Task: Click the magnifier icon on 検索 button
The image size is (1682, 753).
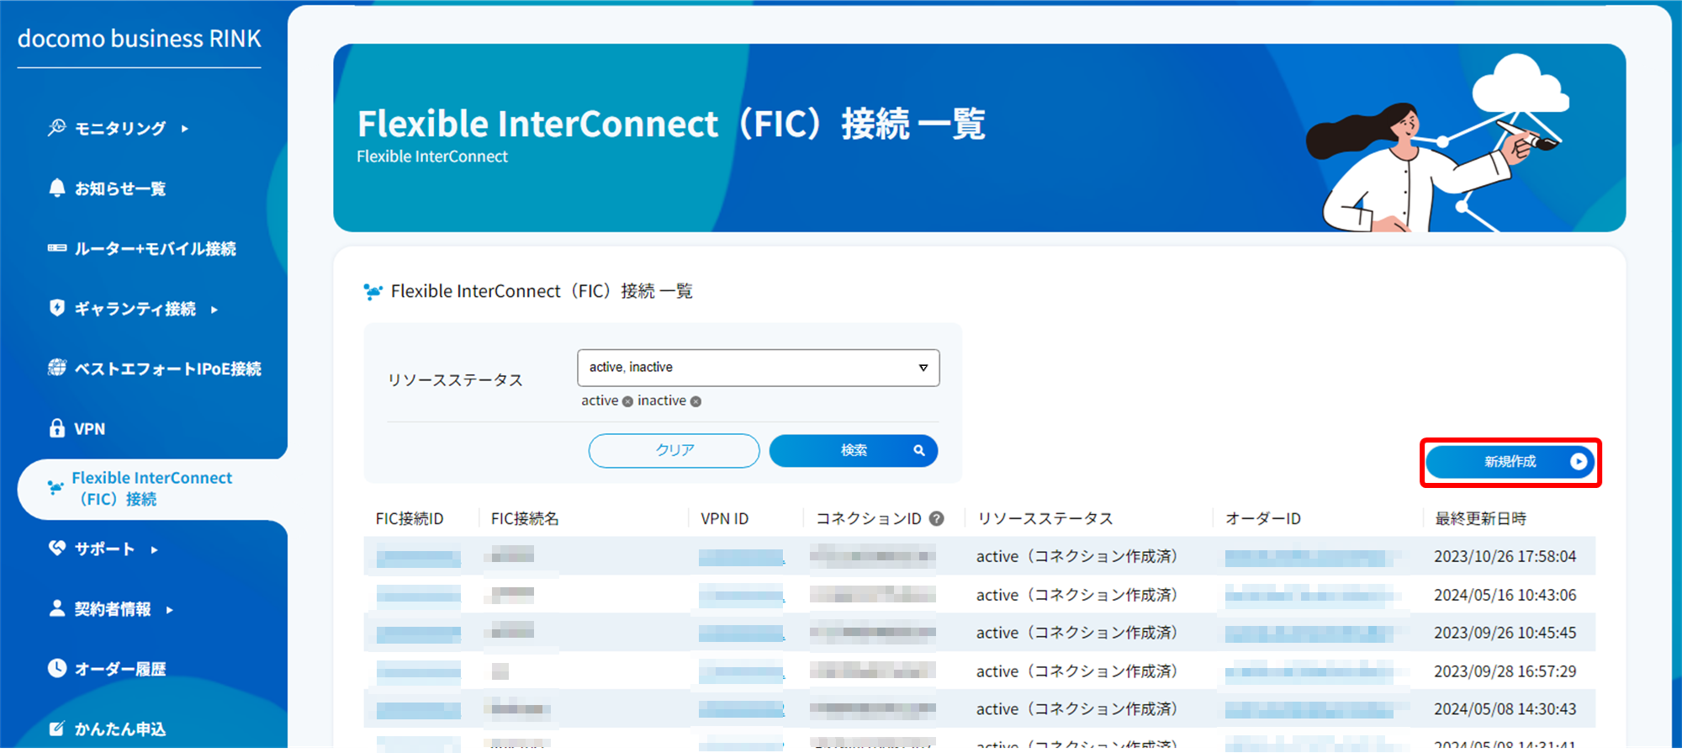Action: tap(919, 450)
